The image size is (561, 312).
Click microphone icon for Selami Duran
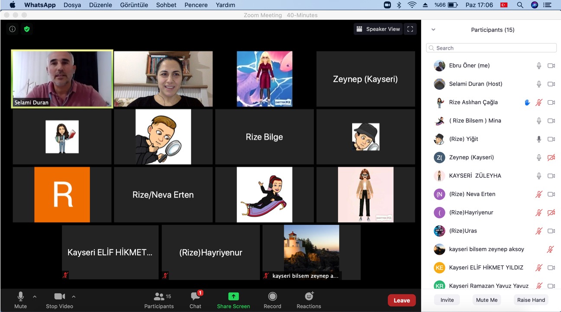[539, 84]
